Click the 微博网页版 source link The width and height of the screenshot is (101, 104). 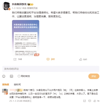coord(32,8)
